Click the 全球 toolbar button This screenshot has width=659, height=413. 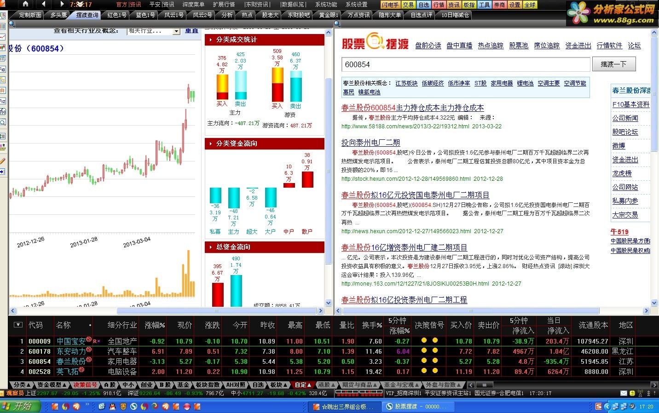pos(530,5)
